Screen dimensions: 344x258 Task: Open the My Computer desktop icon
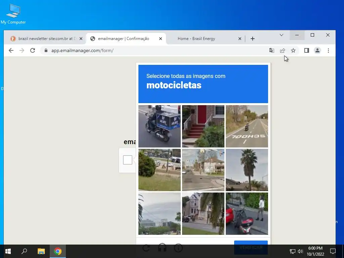click(13, 14)
